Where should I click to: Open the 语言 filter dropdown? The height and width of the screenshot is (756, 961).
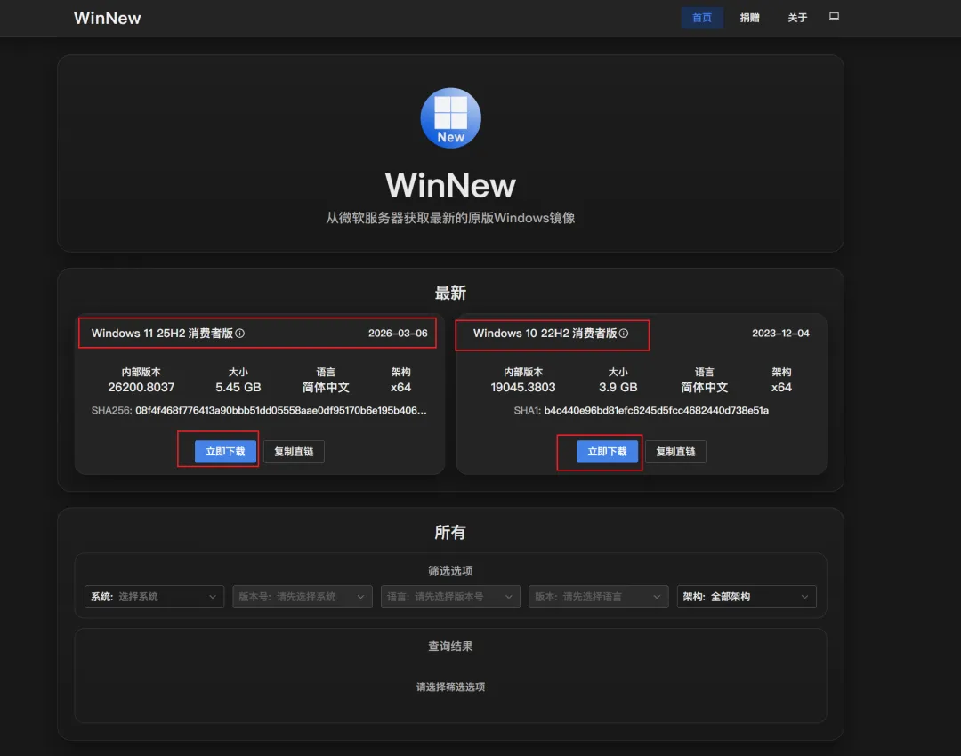450,597
